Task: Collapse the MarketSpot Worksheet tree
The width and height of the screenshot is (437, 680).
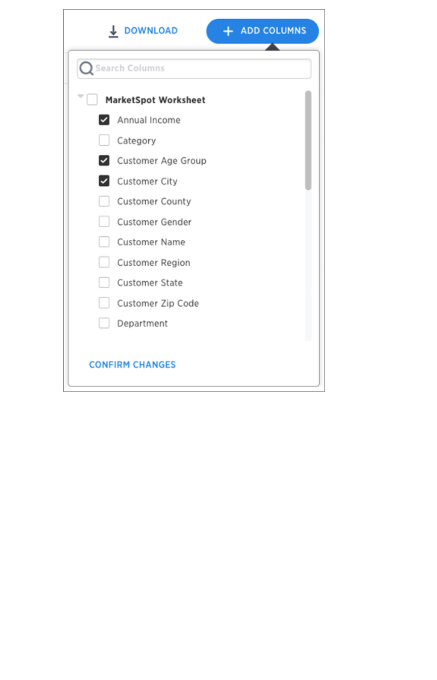Action: (80, 96)
